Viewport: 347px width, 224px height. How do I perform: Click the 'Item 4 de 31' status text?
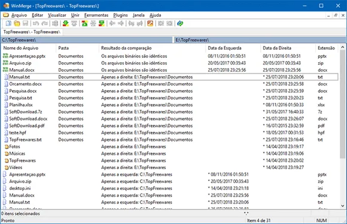click(258, 220)
